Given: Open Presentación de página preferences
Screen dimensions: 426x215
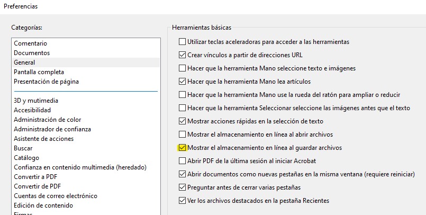Looking at the screenshot, I should point(46,82).
